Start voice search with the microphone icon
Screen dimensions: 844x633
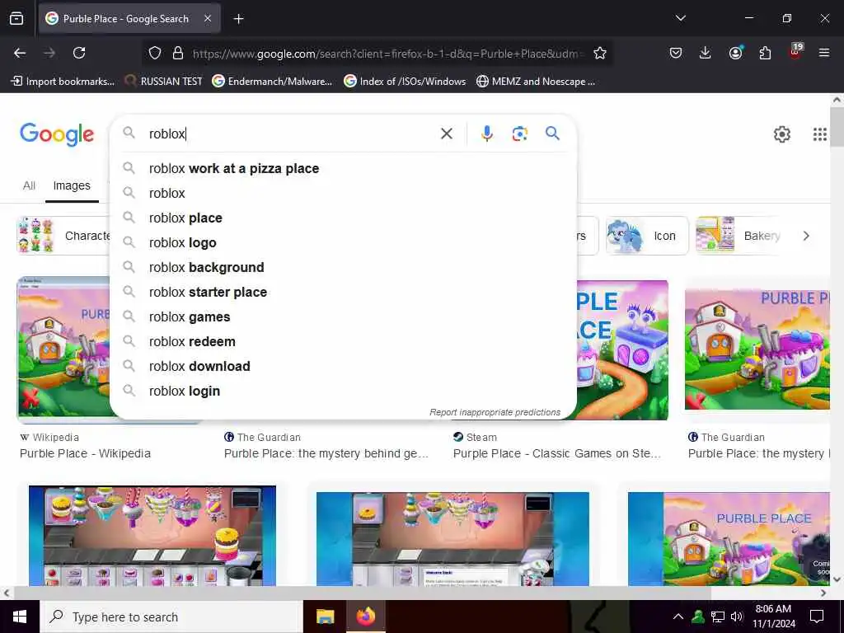[x=486, y=134]
